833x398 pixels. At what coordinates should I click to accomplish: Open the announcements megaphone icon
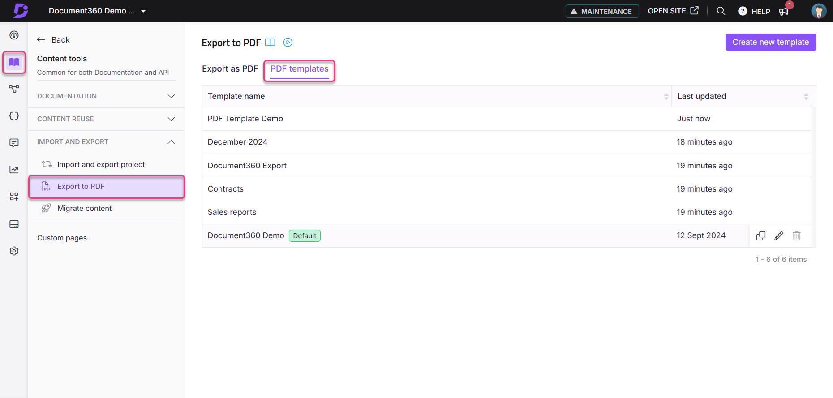(x=784, y=12)
